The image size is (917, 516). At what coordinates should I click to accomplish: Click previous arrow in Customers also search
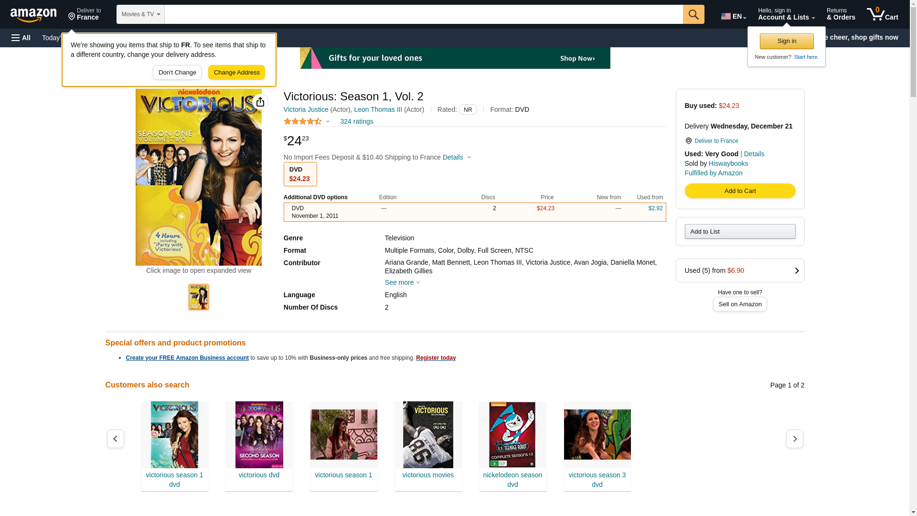pos(115,439)
